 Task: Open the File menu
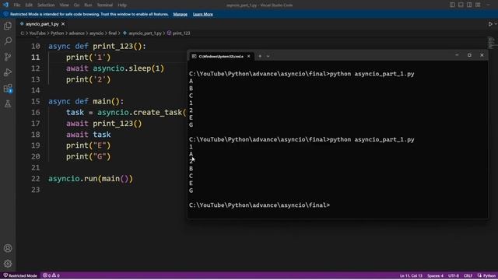point(17,5)
